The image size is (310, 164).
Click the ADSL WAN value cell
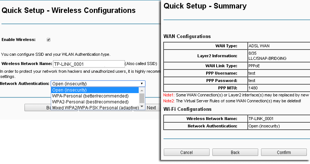(x=278, y=46)
